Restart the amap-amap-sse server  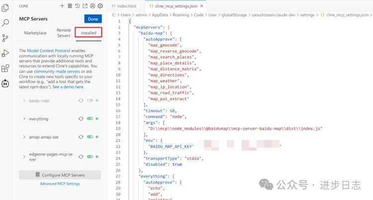pos(81,137)
